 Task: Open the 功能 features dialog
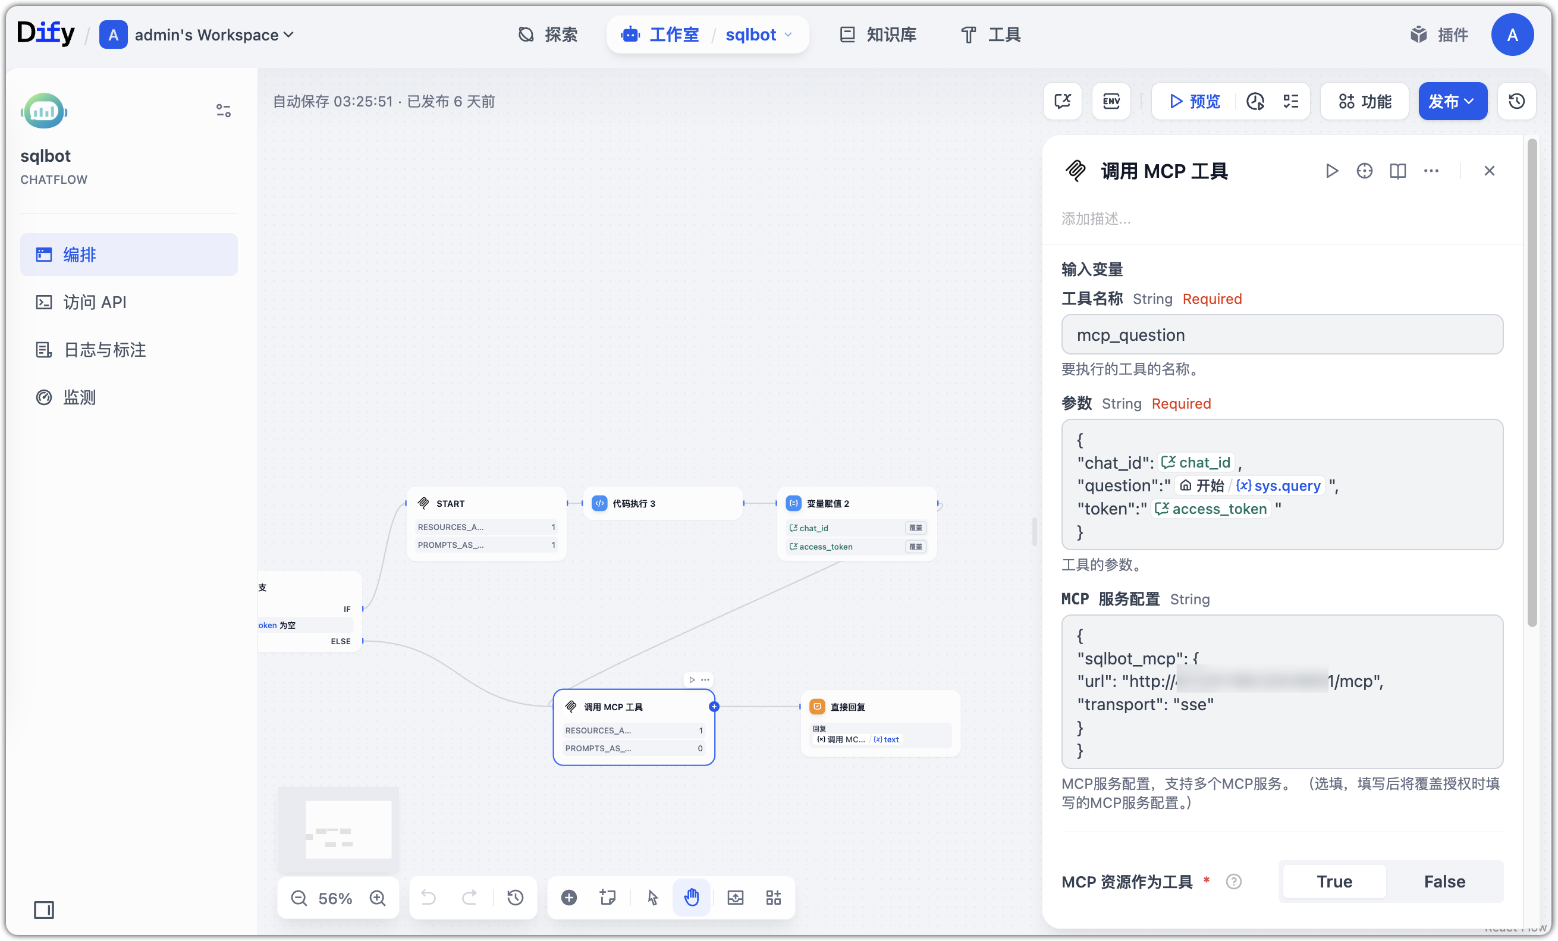click(x=1364, y=101)
